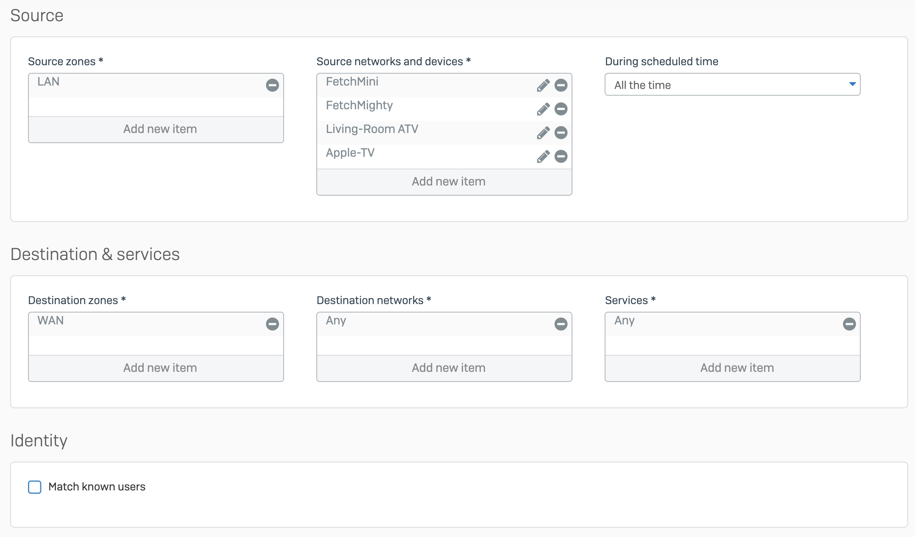Screen dimensions: 915x537
Task: Remove WAN from destination zones
Action: [272, 324]
